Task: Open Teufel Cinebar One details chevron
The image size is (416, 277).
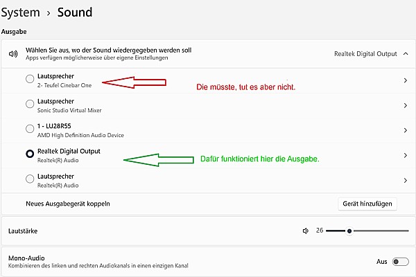Action: click(x=406, y=80)
